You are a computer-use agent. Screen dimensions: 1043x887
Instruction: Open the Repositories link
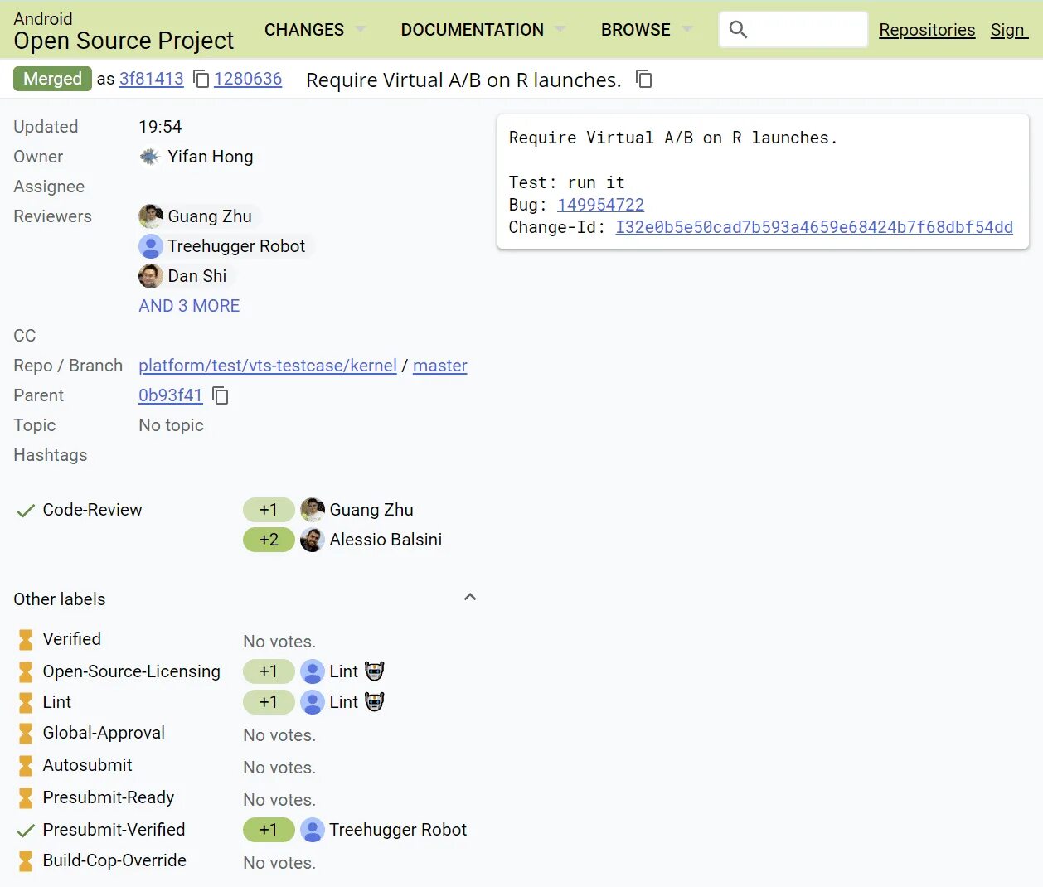[927, 30]
